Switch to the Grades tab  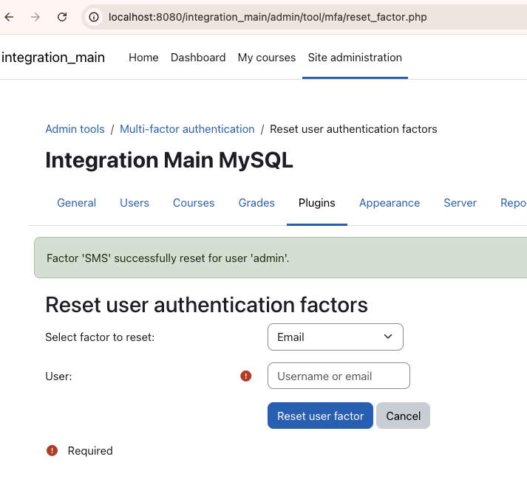coord(256,203)
